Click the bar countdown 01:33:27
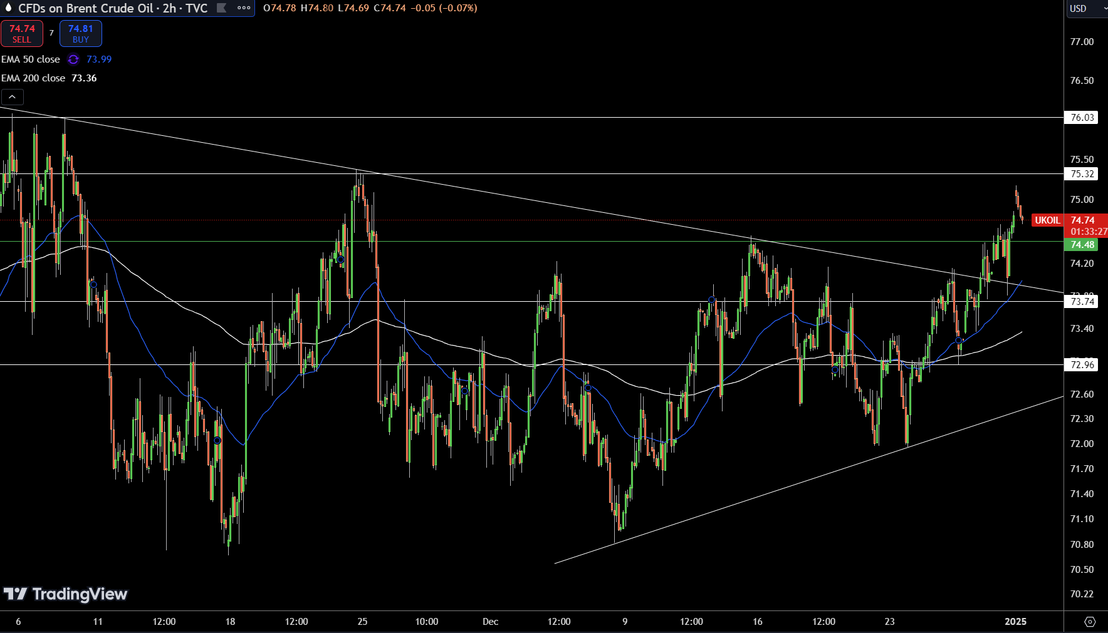Viewport: 1108px width, 633px height. 1088,232
